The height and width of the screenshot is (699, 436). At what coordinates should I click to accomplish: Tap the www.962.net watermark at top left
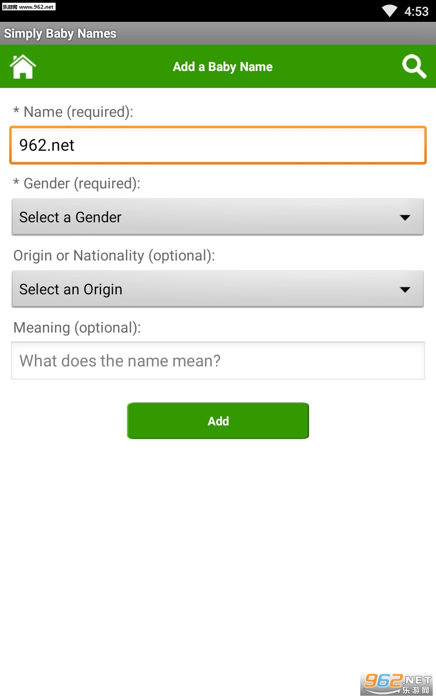pyautogui.click(x=28, y=7)
